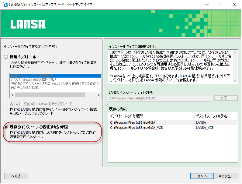Click the キャンセル button
This screenshot has width=242, height=184.
(226, 176)
